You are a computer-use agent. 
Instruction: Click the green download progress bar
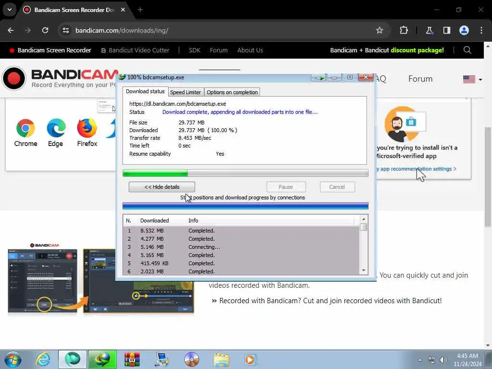(245, 173)
